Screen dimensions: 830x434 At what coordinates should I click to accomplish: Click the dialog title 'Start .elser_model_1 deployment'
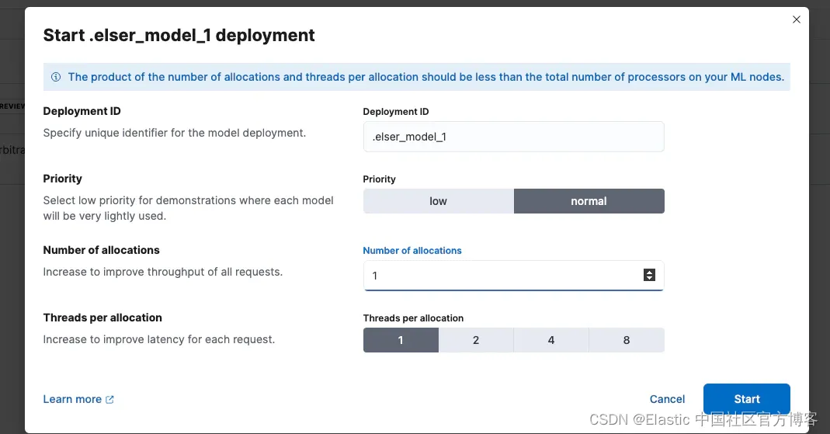point(179,35)
